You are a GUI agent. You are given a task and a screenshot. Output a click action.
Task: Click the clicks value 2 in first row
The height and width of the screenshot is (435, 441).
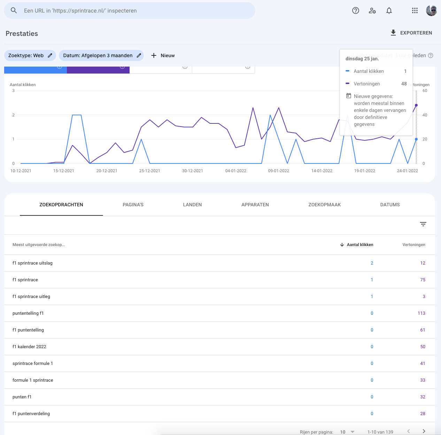[372, 263]
